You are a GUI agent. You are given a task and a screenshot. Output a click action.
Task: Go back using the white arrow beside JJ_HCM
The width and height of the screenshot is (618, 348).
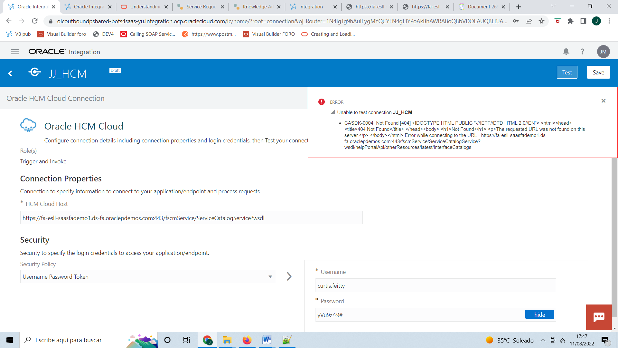10,73
